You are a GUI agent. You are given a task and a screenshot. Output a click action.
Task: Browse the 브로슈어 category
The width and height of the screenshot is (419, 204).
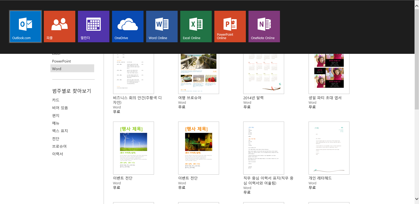[x=59, y=146]
